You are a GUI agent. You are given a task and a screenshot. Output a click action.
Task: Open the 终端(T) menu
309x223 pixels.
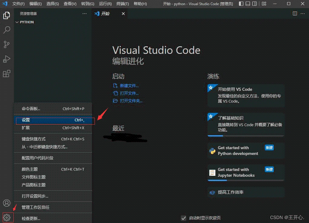pyautogui.click(x=123, y=4)
